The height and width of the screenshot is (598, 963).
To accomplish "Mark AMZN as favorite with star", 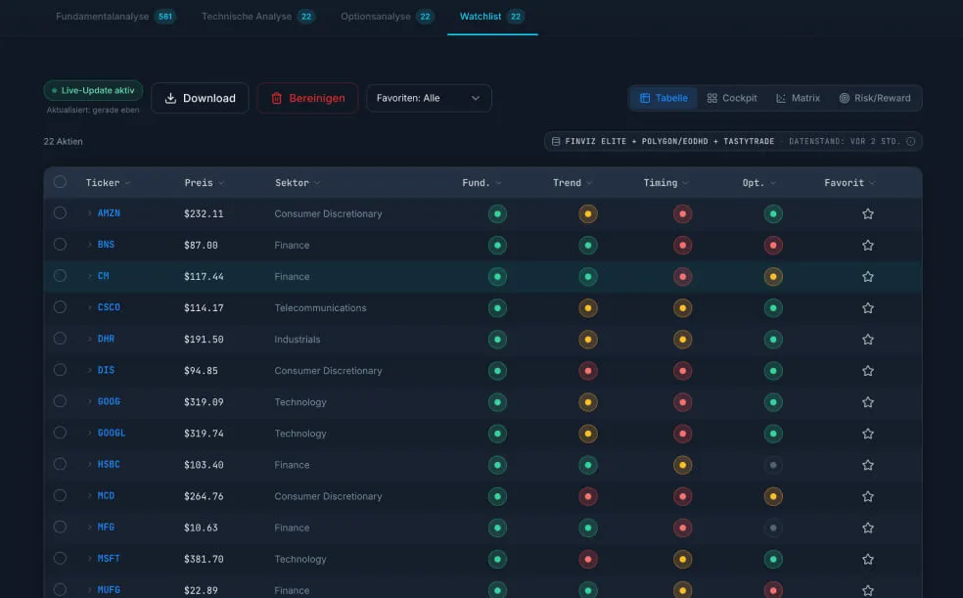I will tap(867, 213).
